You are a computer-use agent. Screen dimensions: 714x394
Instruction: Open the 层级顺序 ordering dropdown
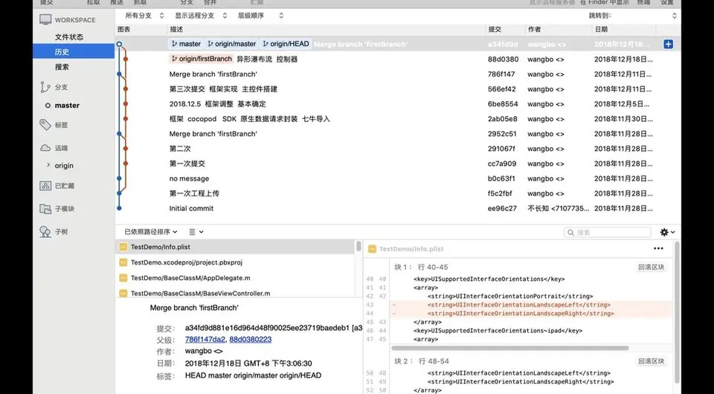coord(260,16)
